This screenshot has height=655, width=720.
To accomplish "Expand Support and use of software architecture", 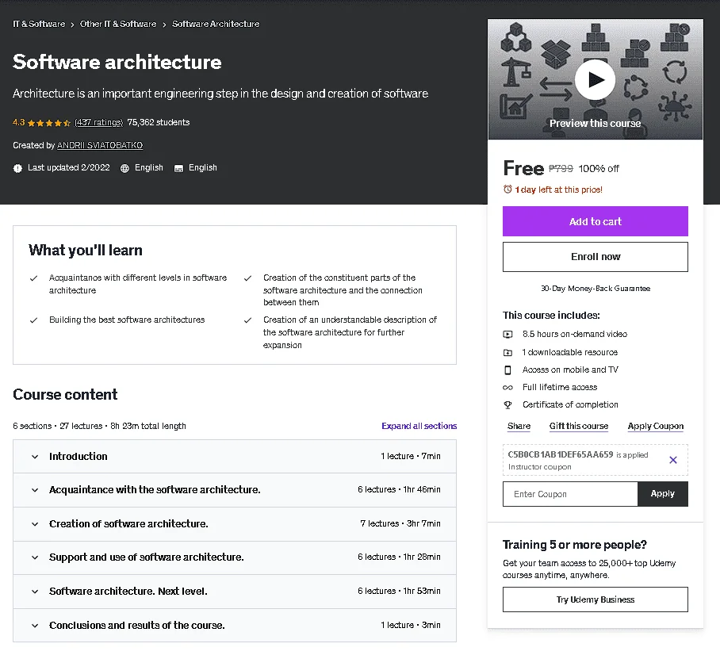I will pos(235,557).
